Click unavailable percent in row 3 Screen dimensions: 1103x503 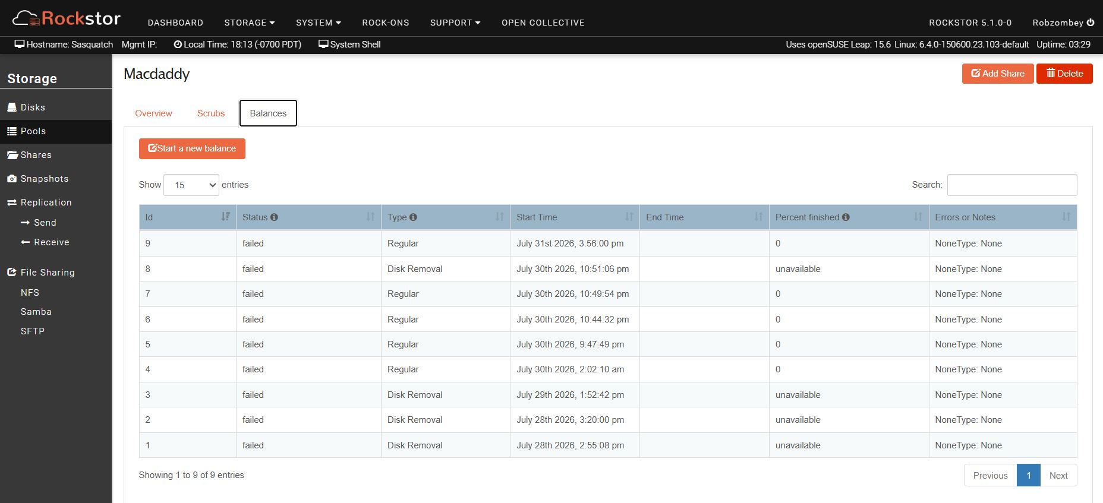(x=798, y=395)
